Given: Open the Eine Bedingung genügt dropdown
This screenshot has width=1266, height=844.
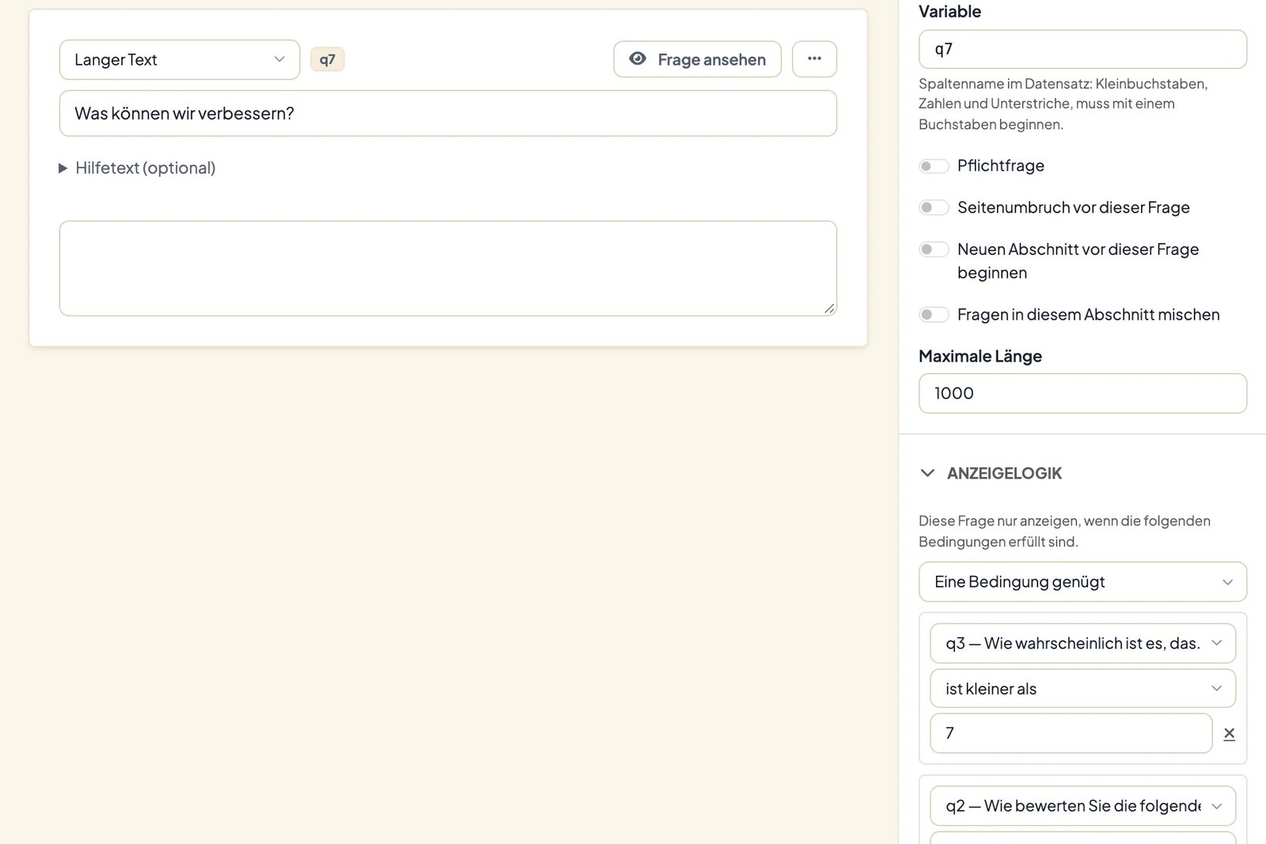Looking at the screenshot, I should tap(1082, 582).
